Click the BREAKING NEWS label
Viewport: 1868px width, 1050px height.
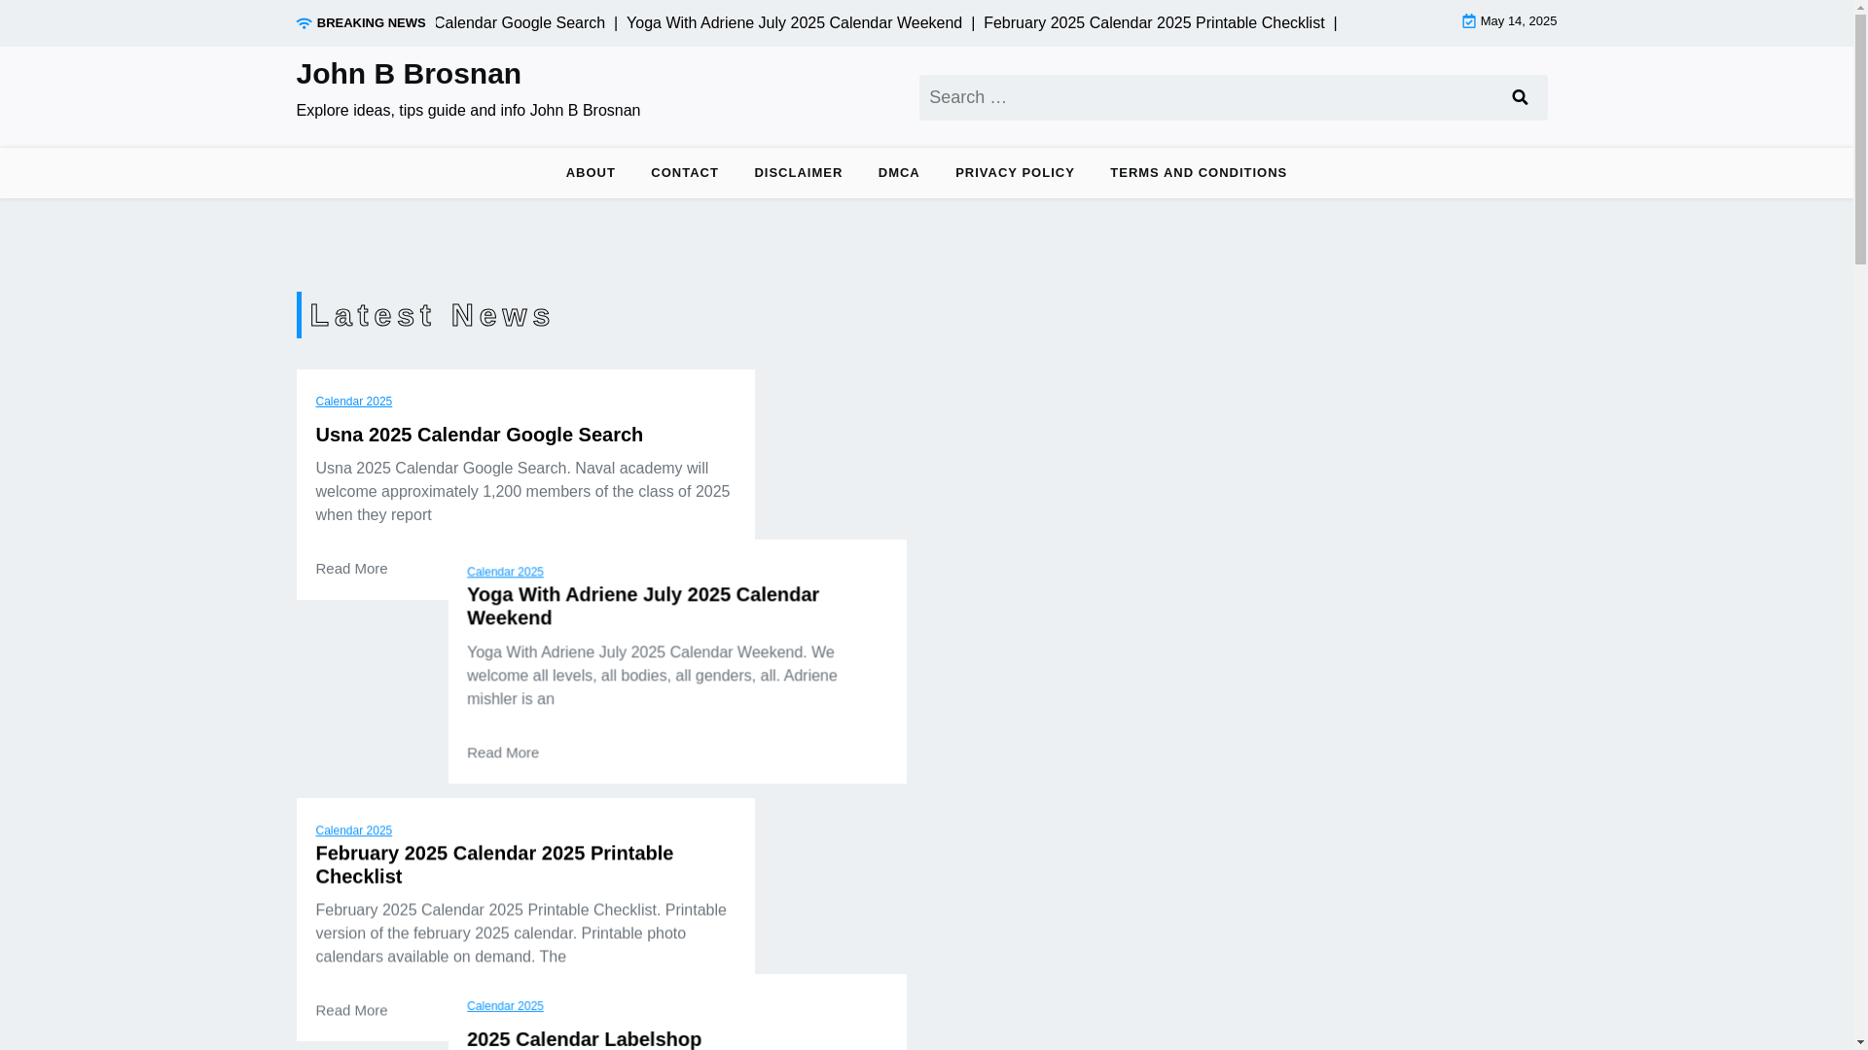point(371,23)
